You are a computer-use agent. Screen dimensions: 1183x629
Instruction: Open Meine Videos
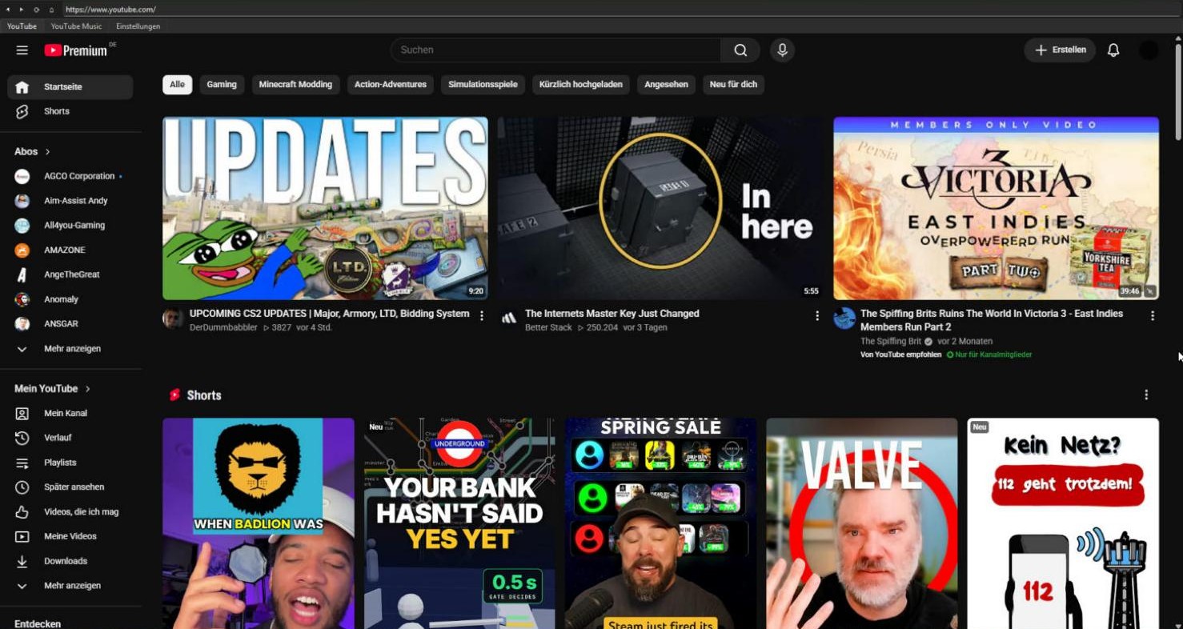[x=70, y=536]
